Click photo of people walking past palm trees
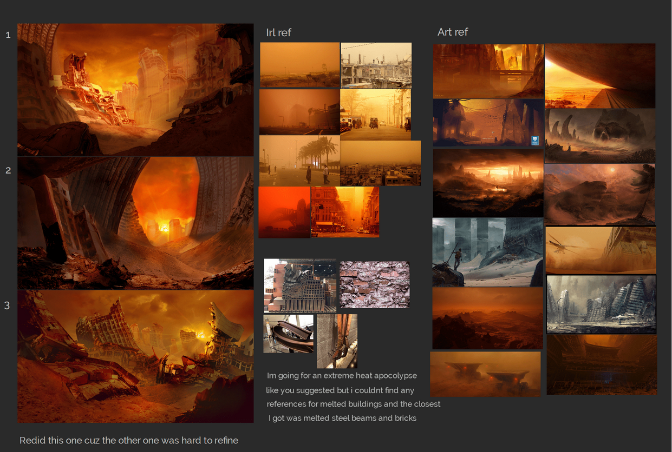The image size is (672, 452). click(299, 161)
